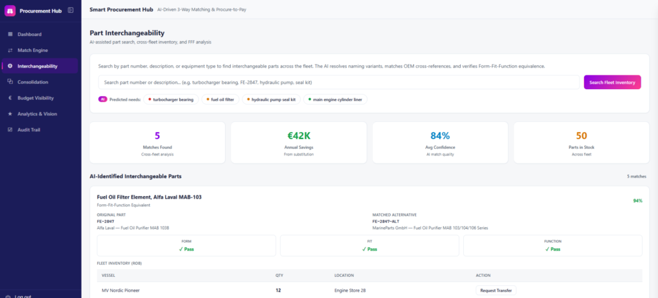Click the Interchangeability gear icon
This screenshot has width=658, height=298.
click(10, 66)
